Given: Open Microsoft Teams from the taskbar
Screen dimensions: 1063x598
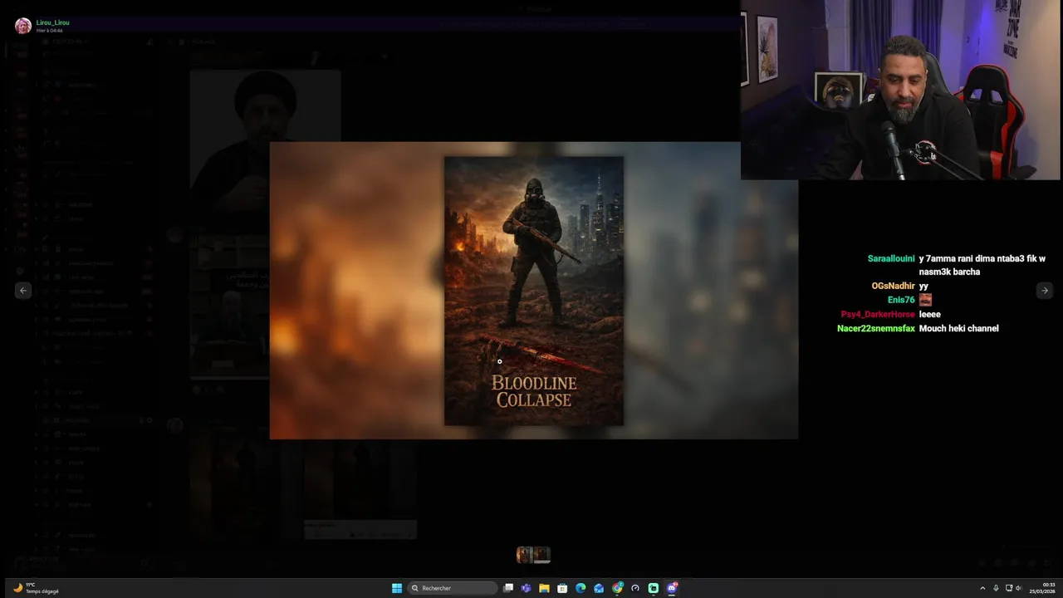Looking at the screenshot, I should point(526,588).
